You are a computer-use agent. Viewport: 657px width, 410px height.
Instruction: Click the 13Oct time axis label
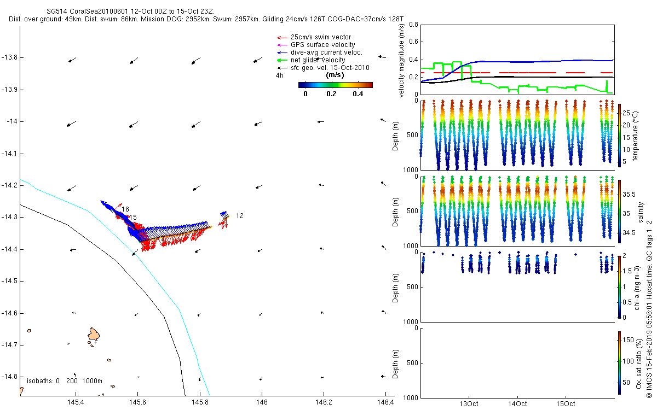pyautogui.click(x=469, y=404)
